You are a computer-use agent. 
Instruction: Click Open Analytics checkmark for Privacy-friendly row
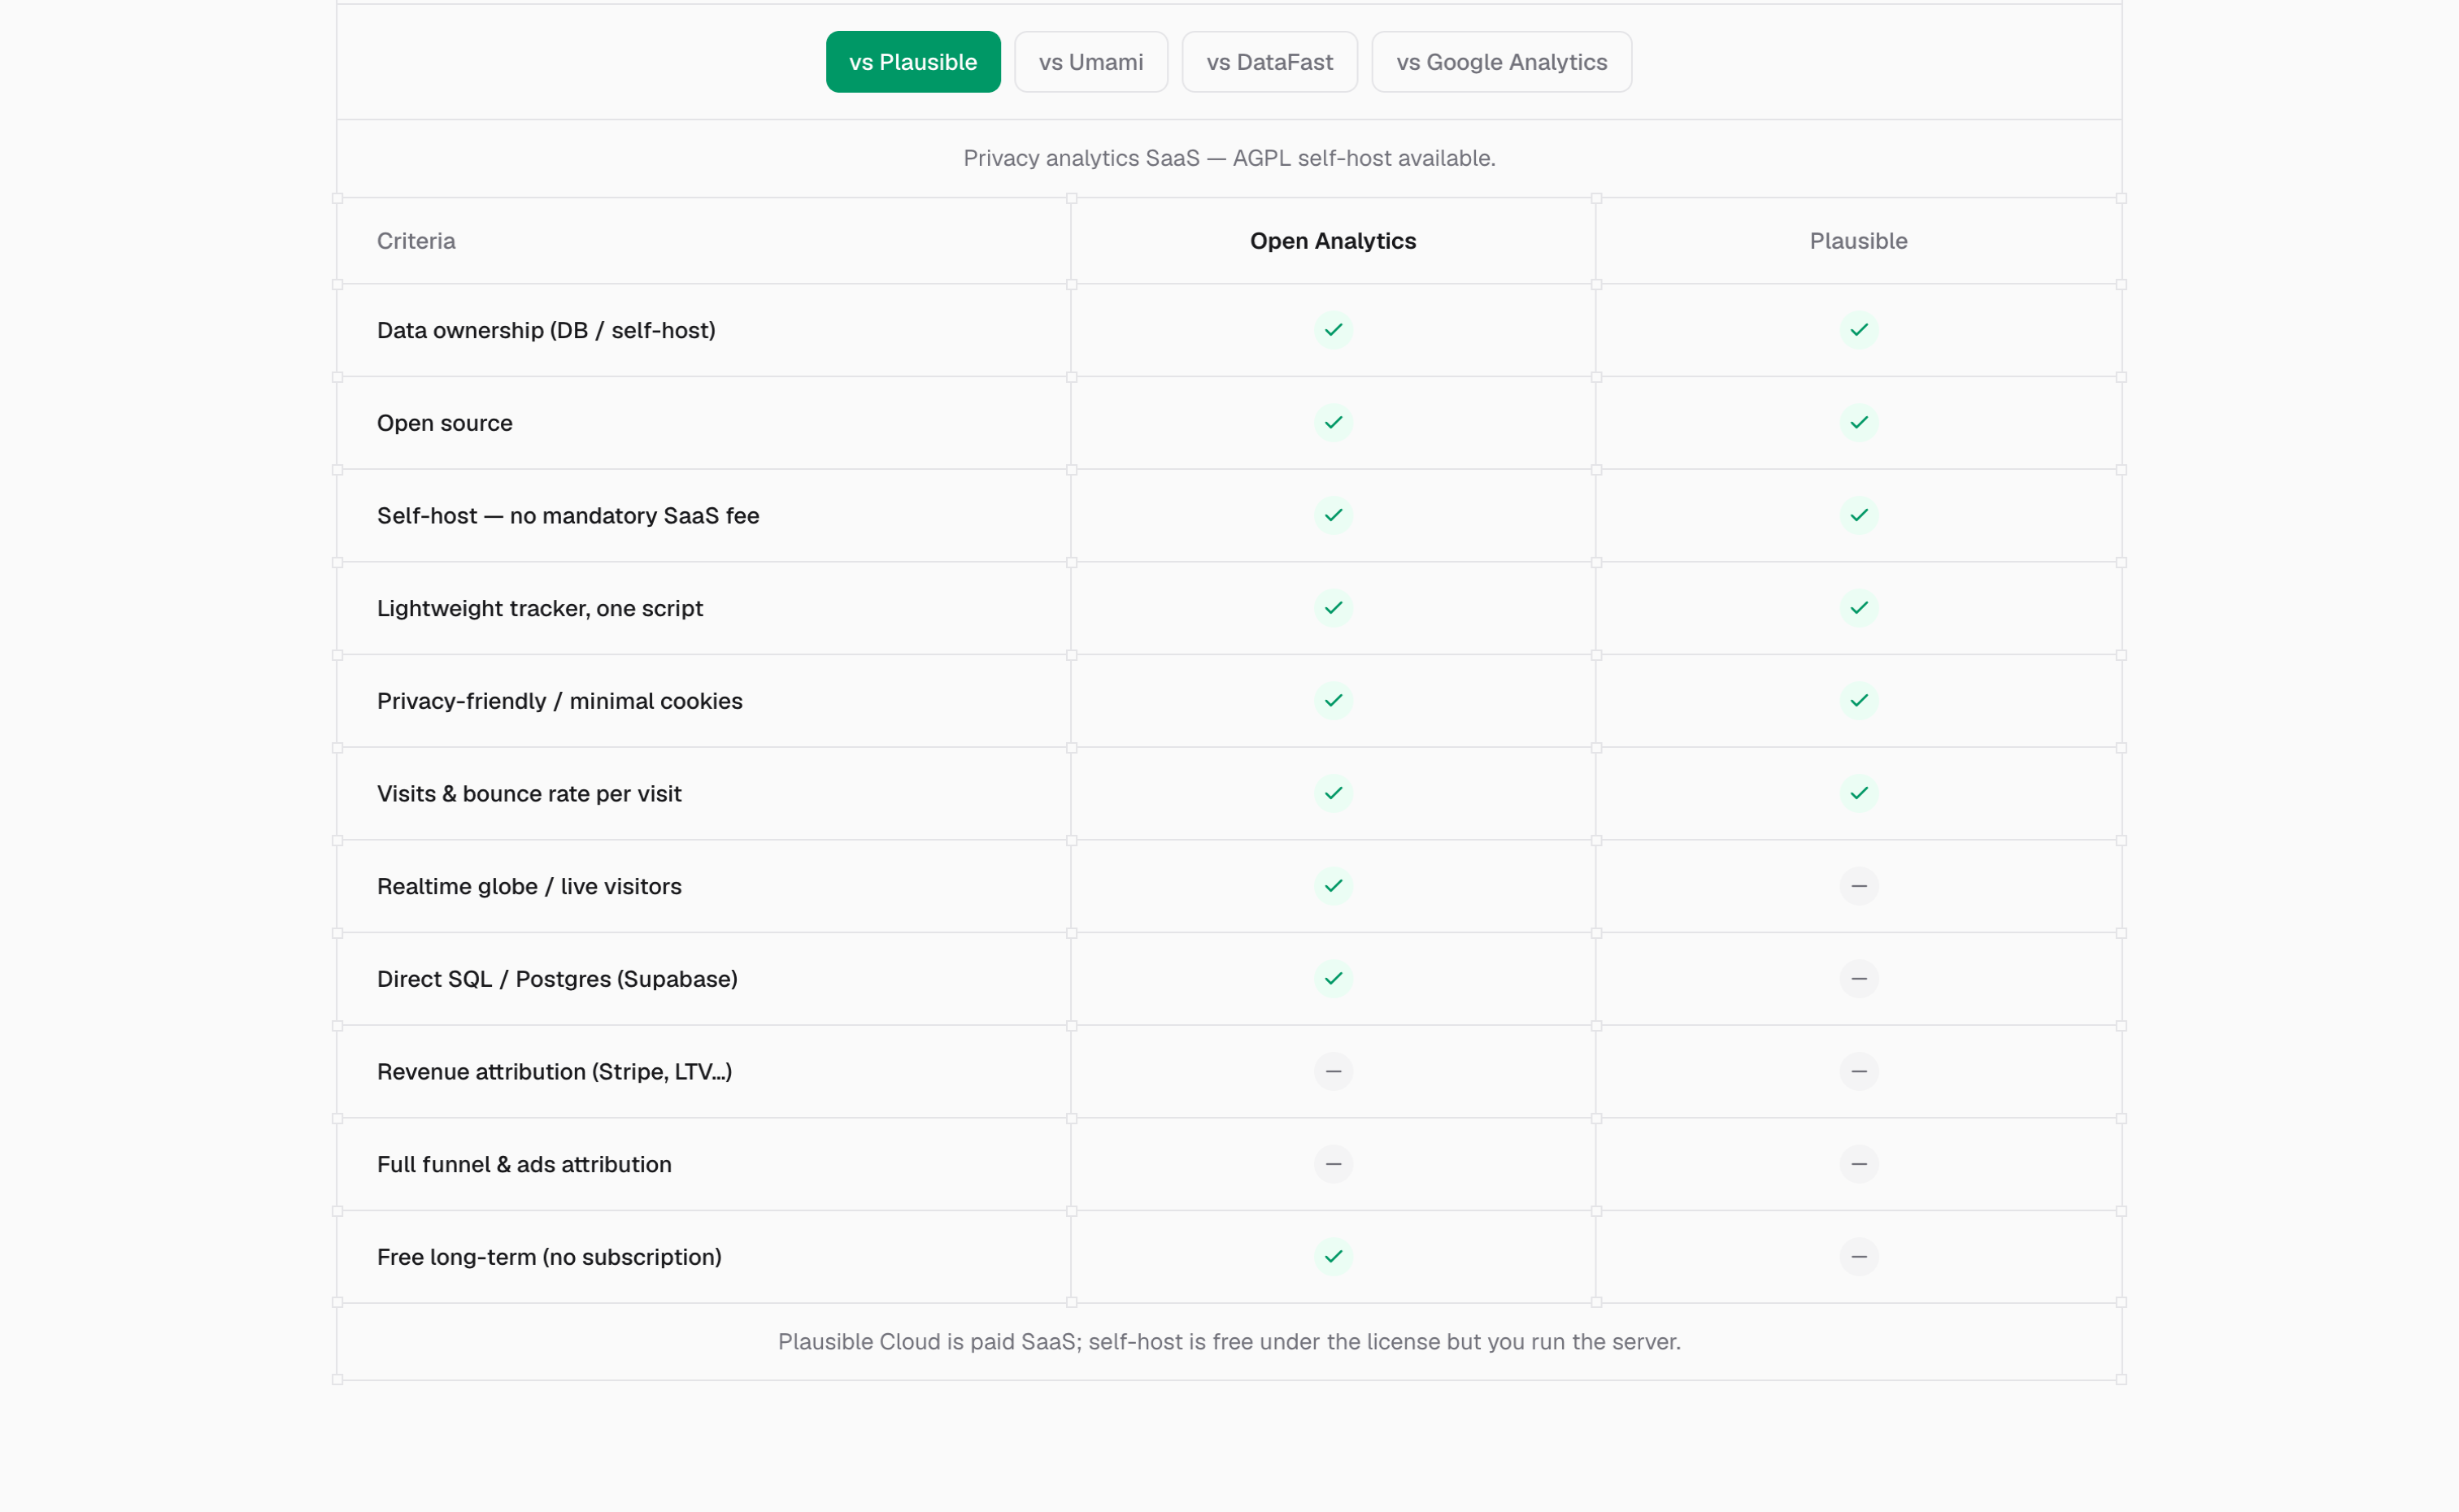point(1333,701)
